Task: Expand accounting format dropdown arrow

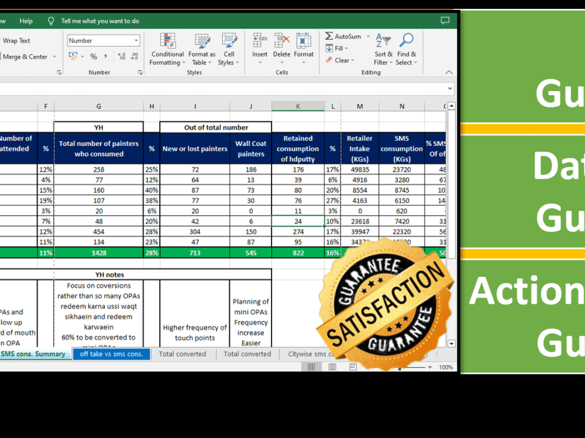Action: pyautogui.click(x=82, y=57)
